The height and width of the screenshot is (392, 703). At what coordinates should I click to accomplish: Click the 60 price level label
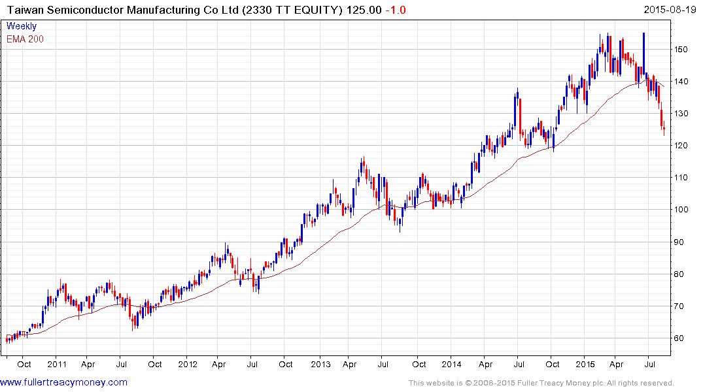681,338
